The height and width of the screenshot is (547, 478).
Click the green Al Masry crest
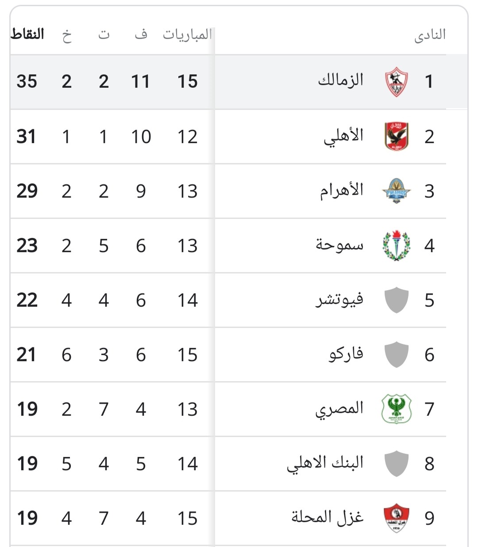pos(396,409)
